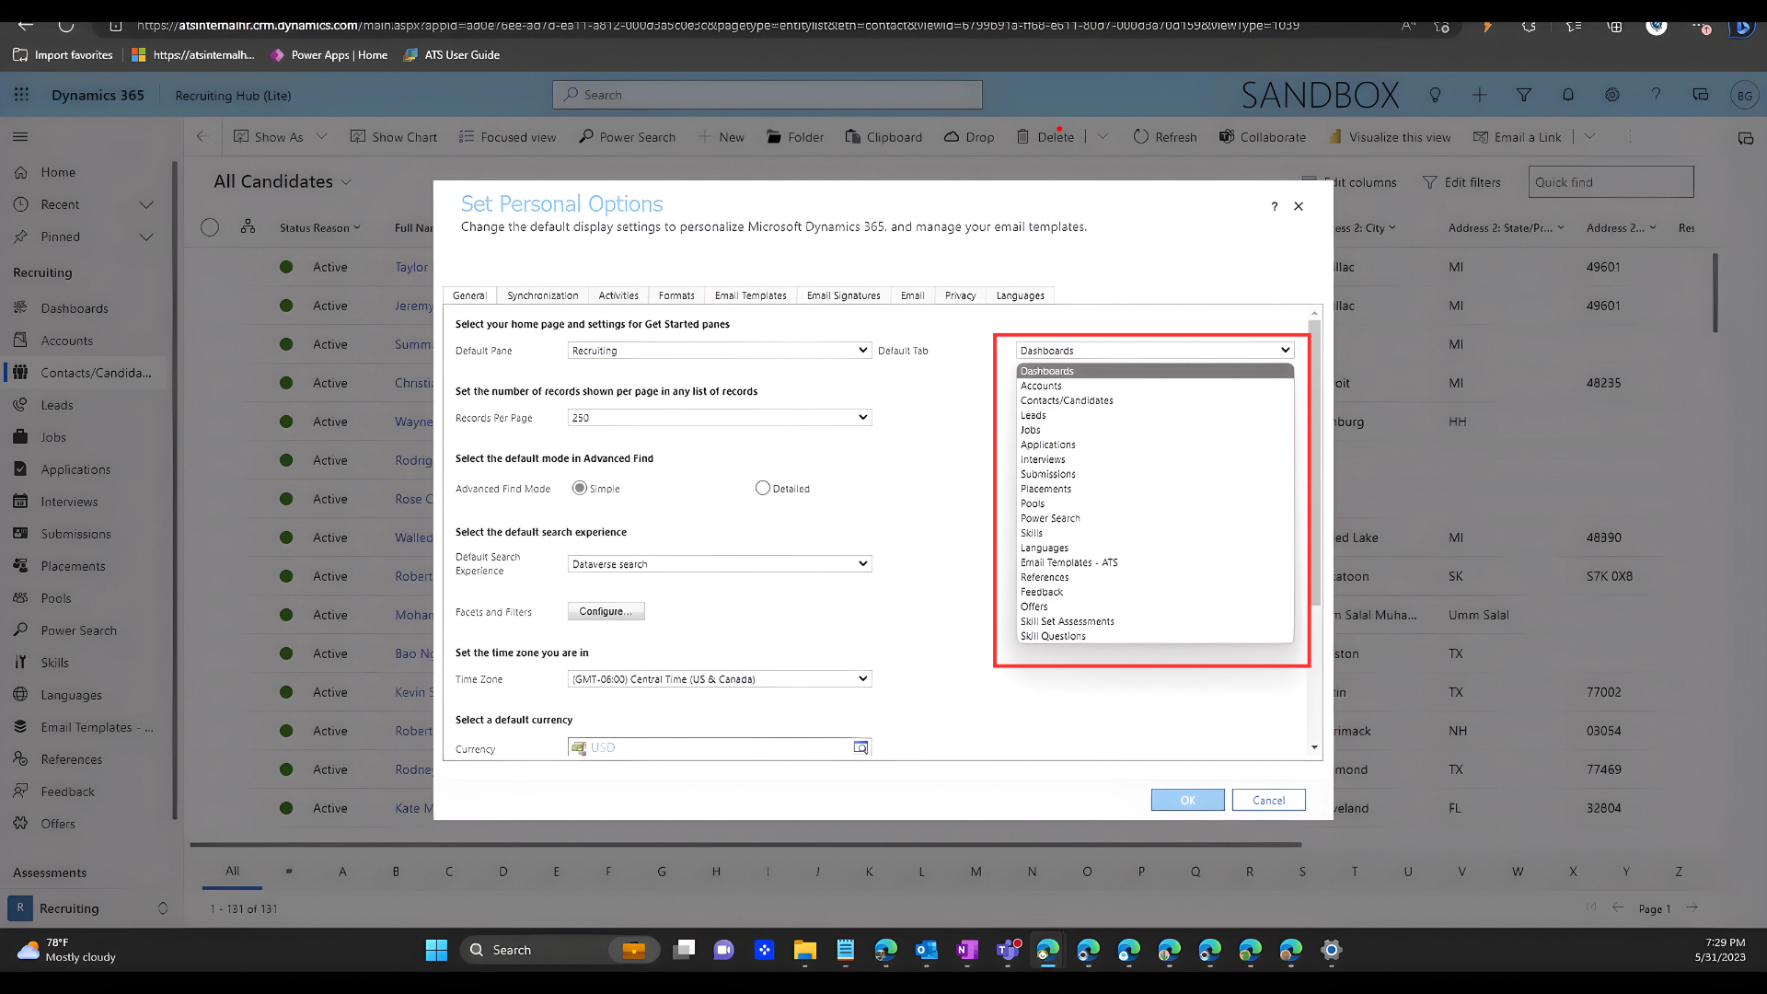The height and width of the screenshot is (994, 1767).
Task: Open Interviews in the sidebar
Action: coord(69,502)
